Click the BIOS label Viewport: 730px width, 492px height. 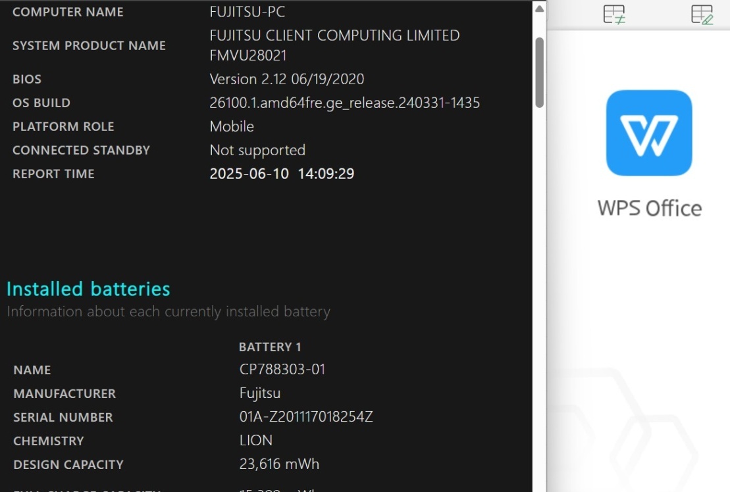click(27, 79)
